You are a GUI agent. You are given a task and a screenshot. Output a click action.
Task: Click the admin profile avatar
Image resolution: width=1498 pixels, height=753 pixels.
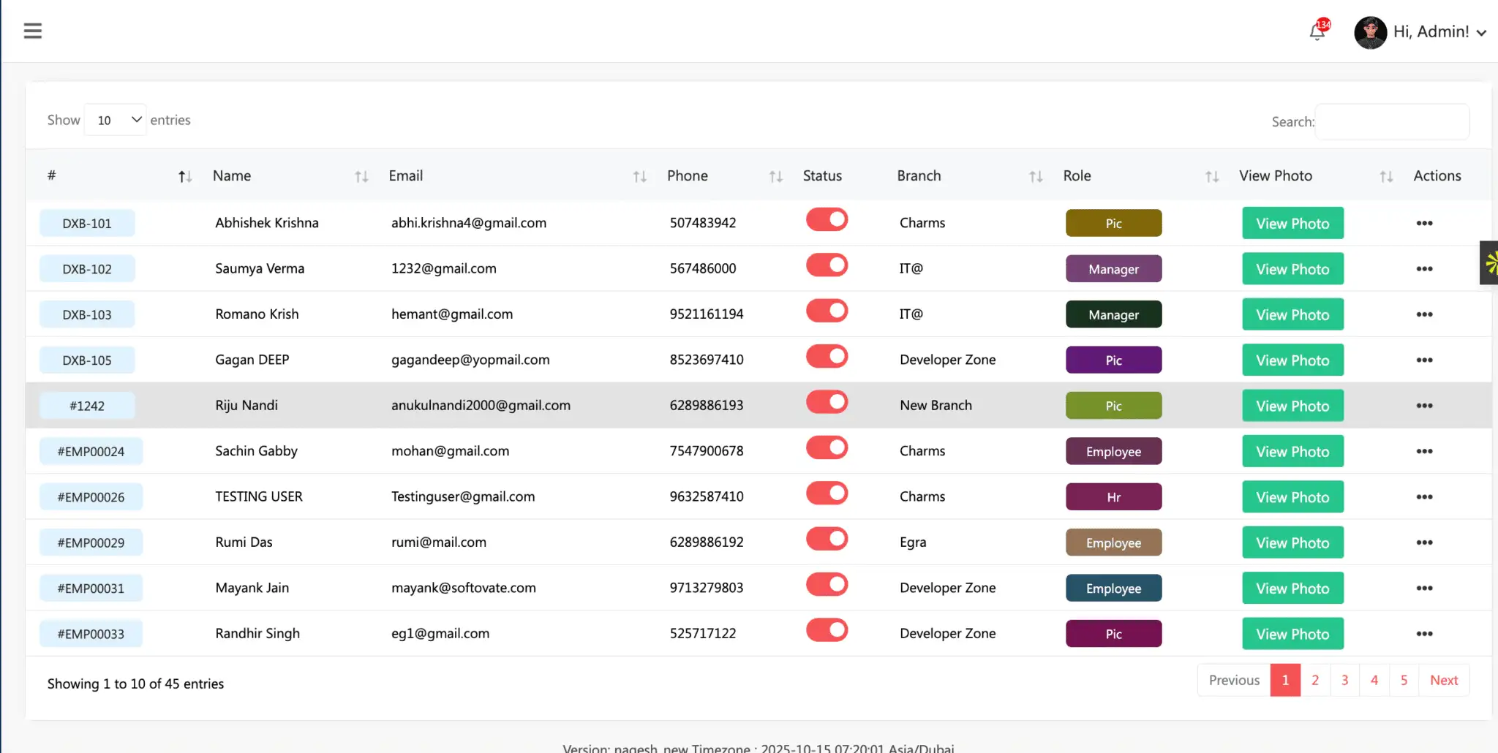tap(1369, 32)
